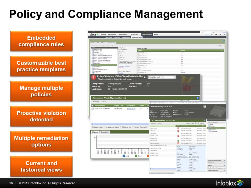Click the device switch image in DEMO-SW-06 header
The image size is (251, 188).
[217, 111]
